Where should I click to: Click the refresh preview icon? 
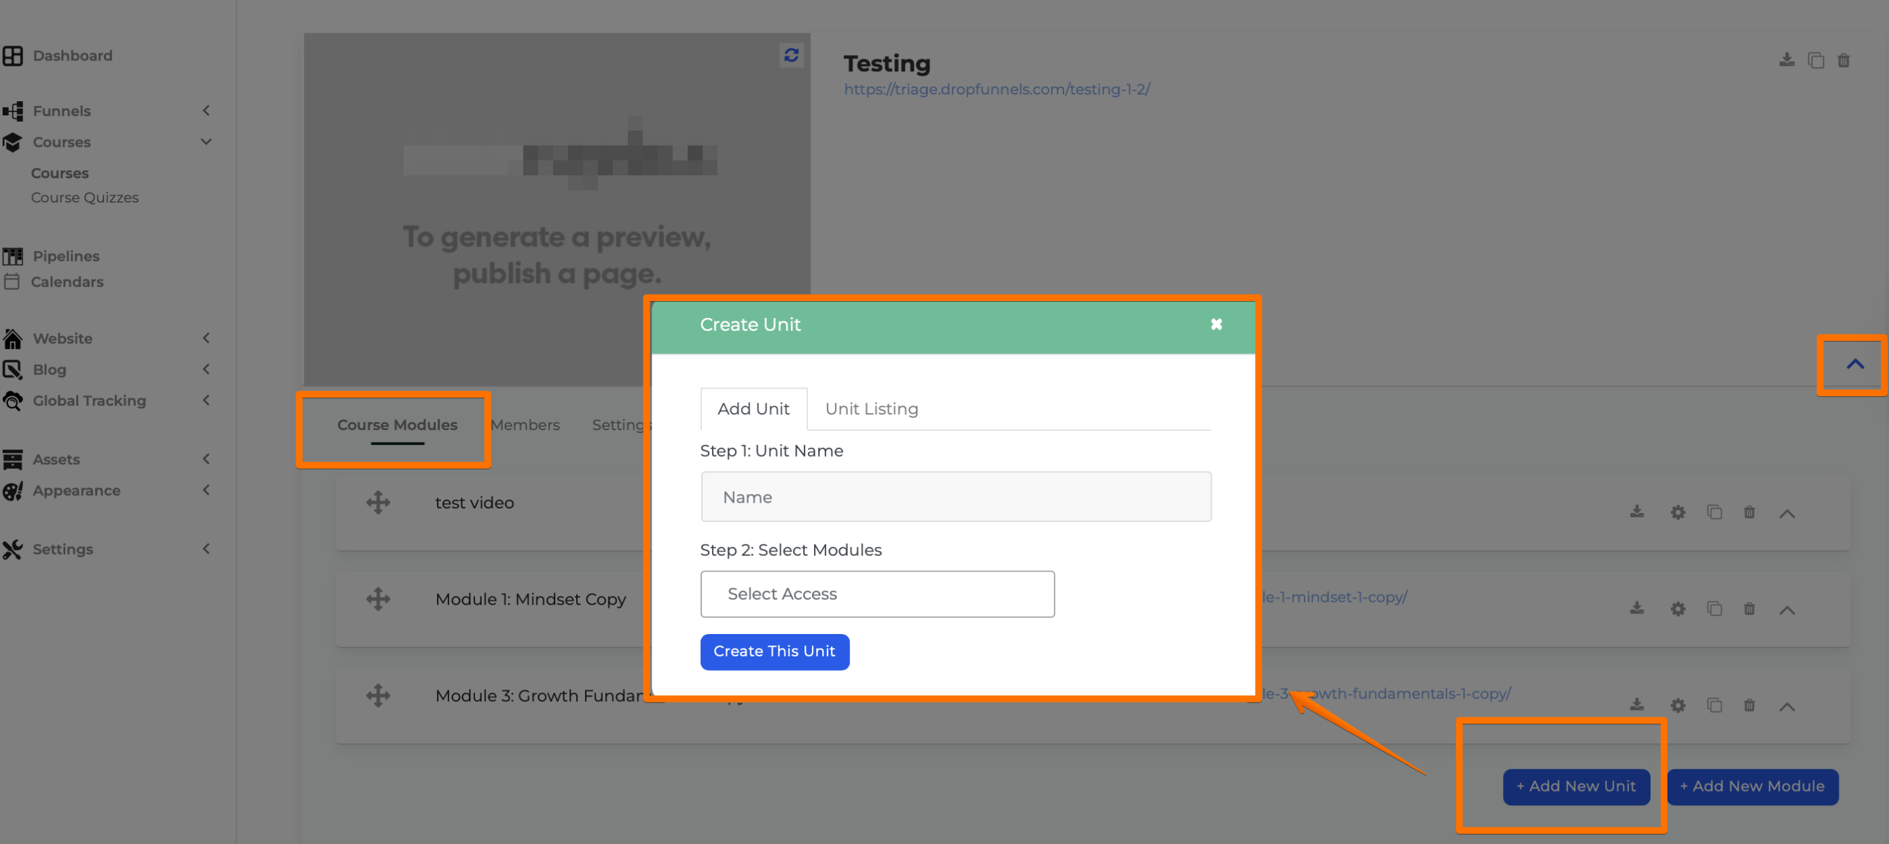tap(790, 55)
